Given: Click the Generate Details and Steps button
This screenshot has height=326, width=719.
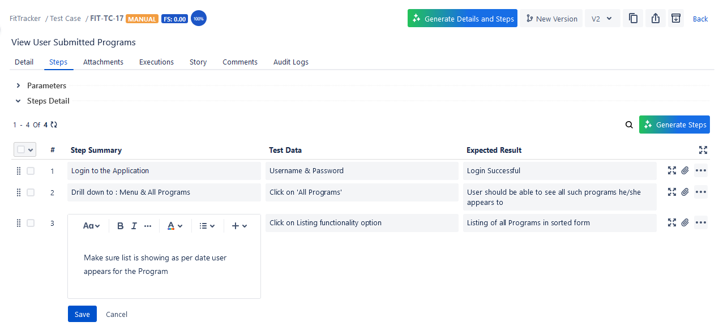Looking at the screenshot, I should pos(462,18).
